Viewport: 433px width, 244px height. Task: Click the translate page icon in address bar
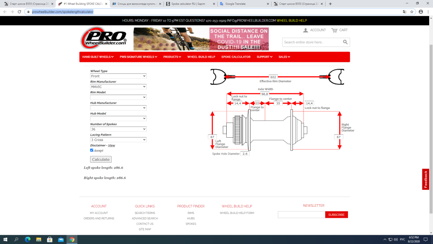point(404,12)
